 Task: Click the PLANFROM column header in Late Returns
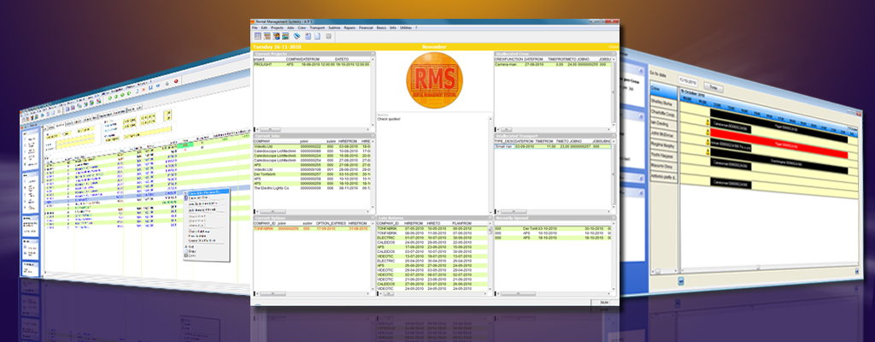462,223
